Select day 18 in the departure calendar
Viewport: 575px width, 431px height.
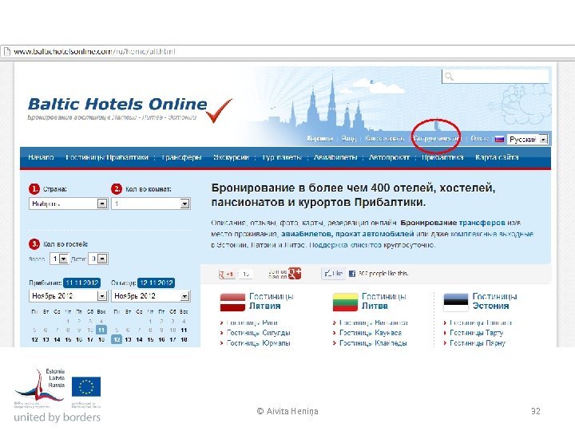point(184,340)
